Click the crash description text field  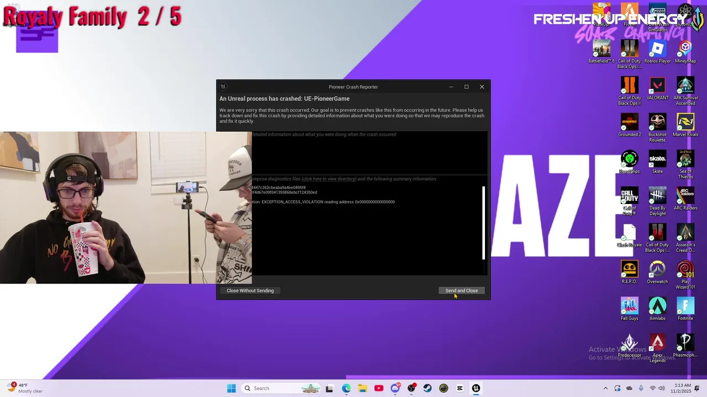(369, 152)
